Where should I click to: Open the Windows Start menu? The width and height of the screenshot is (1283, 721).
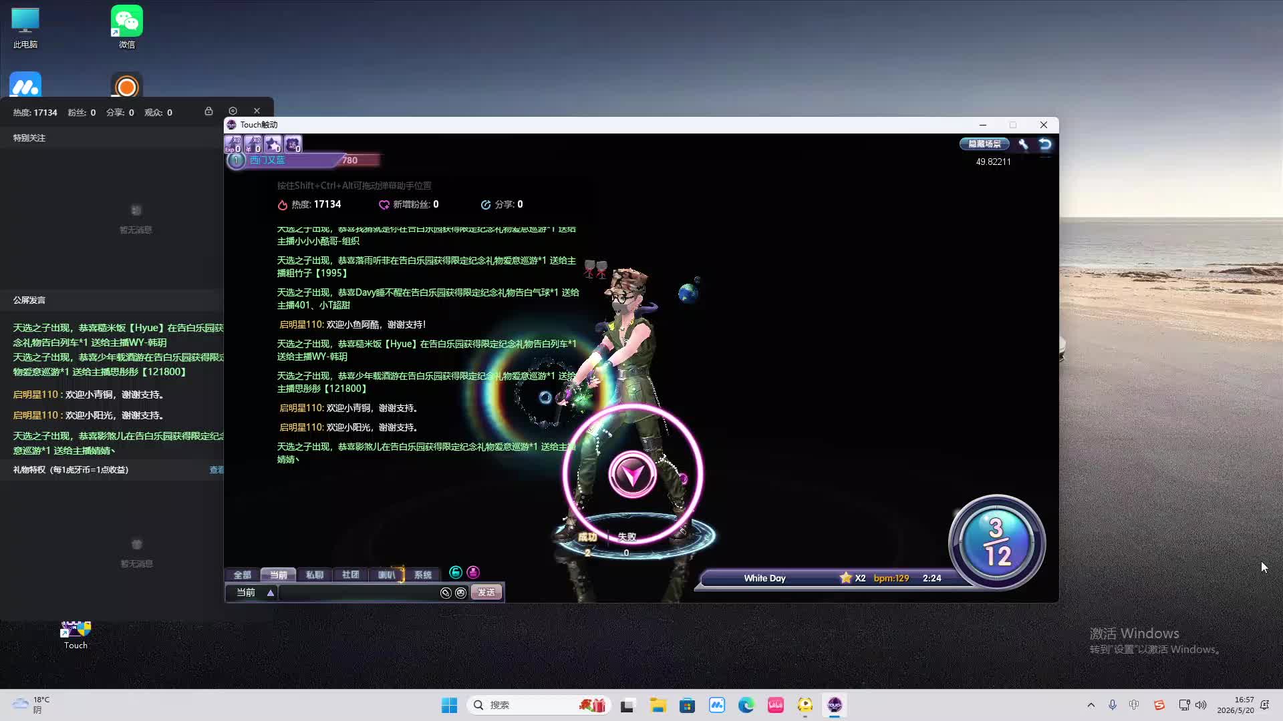pyautogui.click(x=449, y=705)
